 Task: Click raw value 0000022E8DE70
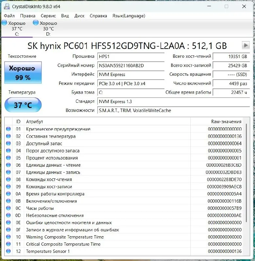(224, 179)
